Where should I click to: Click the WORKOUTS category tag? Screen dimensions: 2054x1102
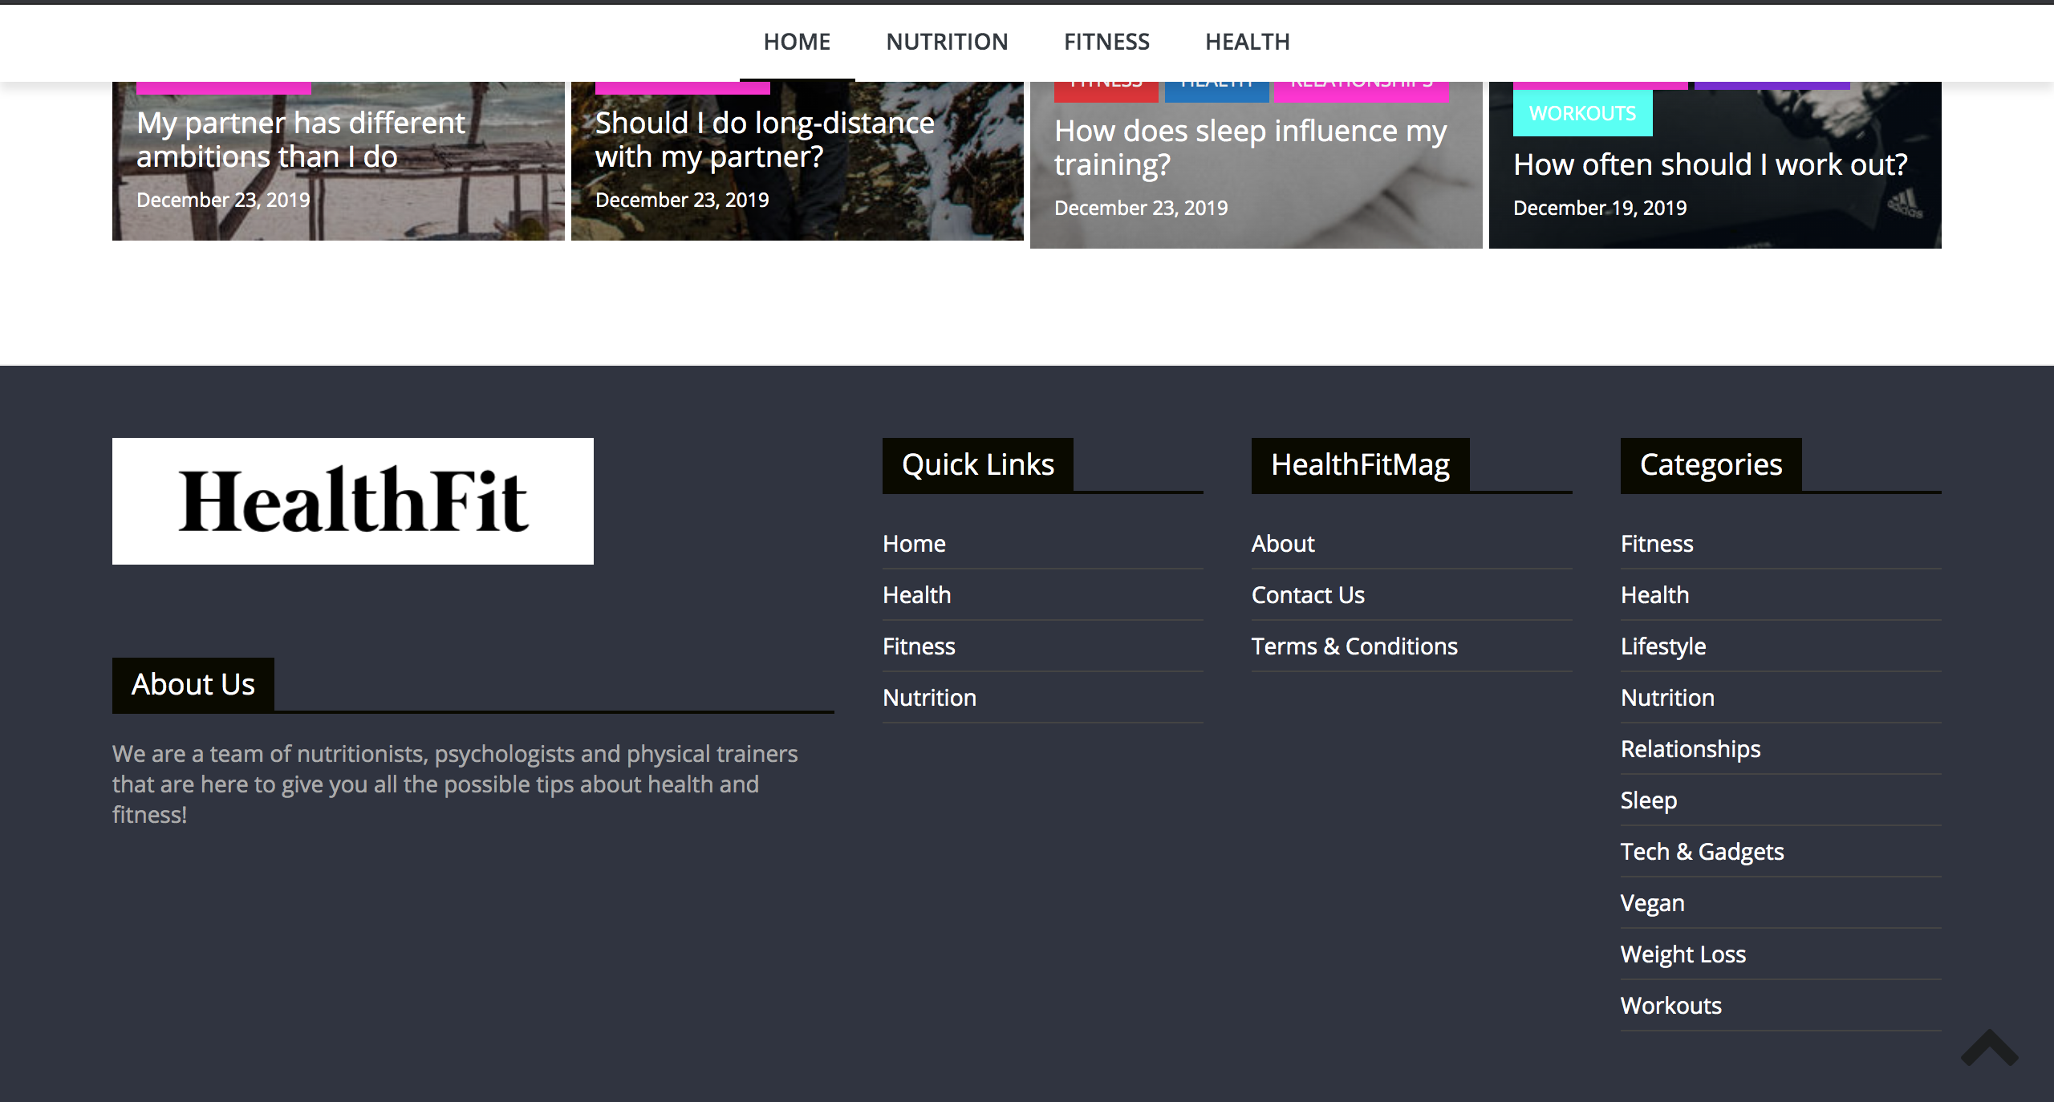pos(1582,113)
